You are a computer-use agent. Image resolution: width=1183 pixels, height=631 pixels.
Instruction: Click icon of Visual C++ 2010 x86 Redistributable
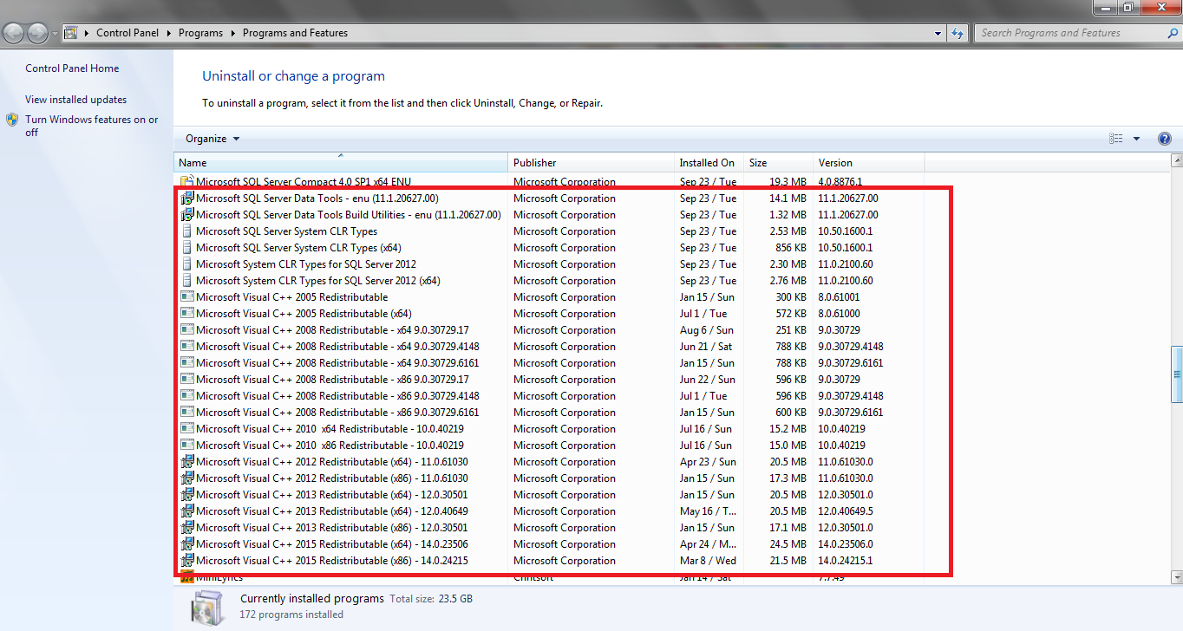tap(186, 446)
